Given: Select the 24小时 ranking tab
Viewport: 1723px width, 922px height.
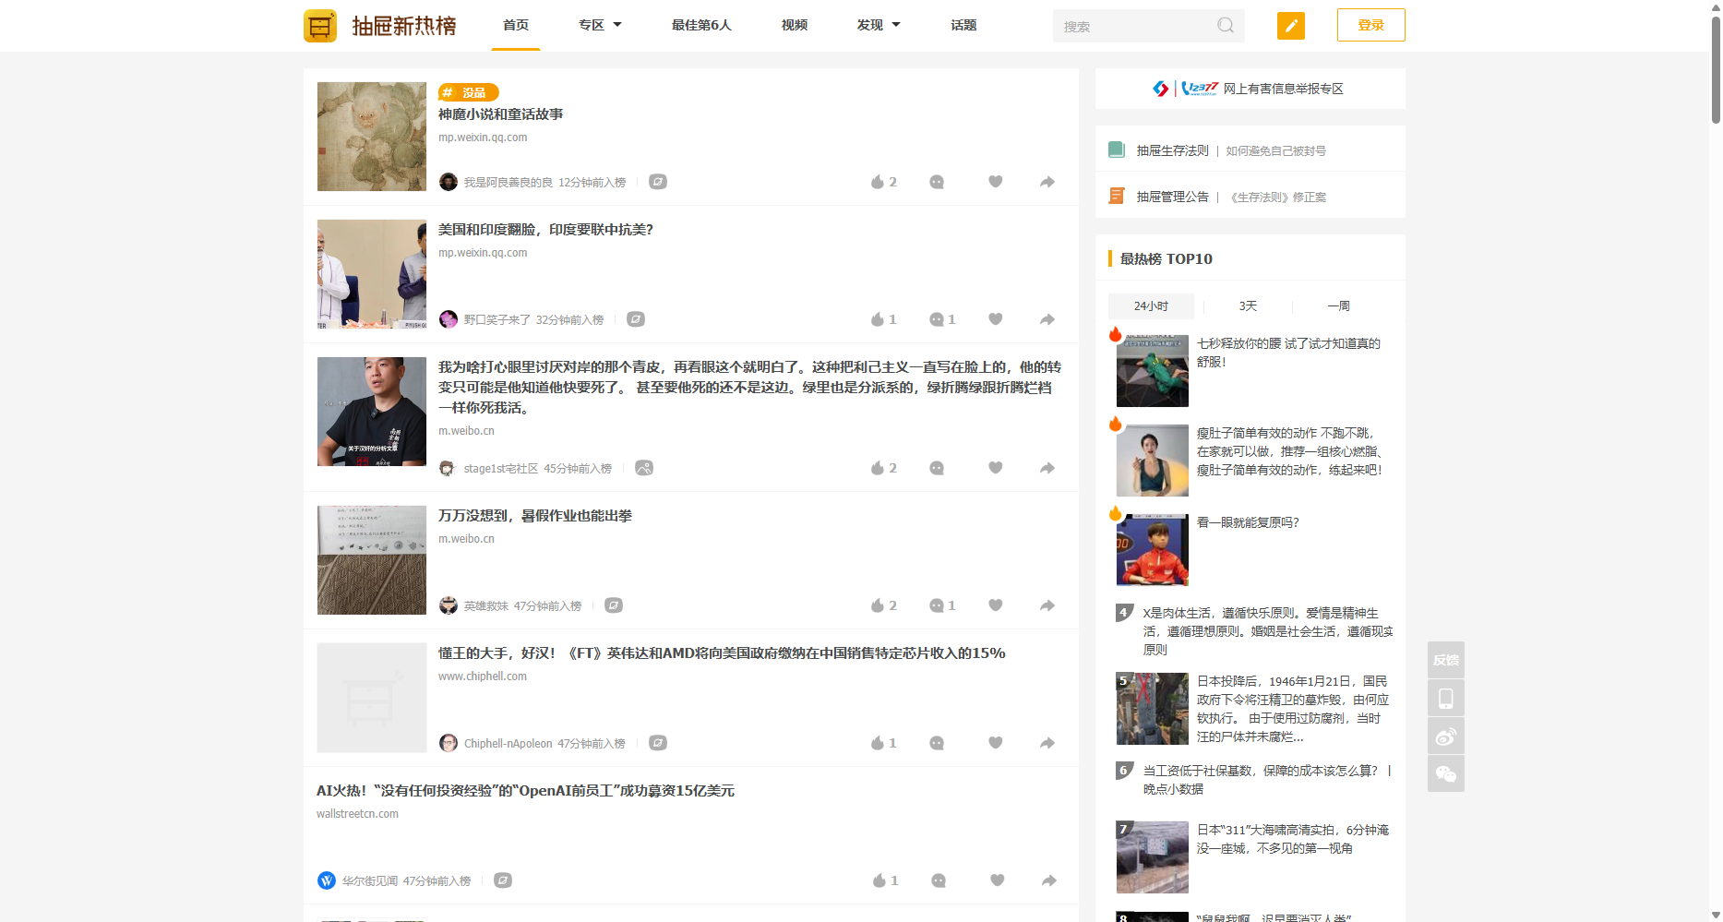Looking at the screenshot, I should (1151, 305).
